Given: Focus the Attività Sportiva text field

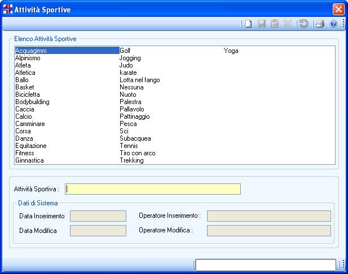Looking at the screenshot, I should tap(153, 189).
